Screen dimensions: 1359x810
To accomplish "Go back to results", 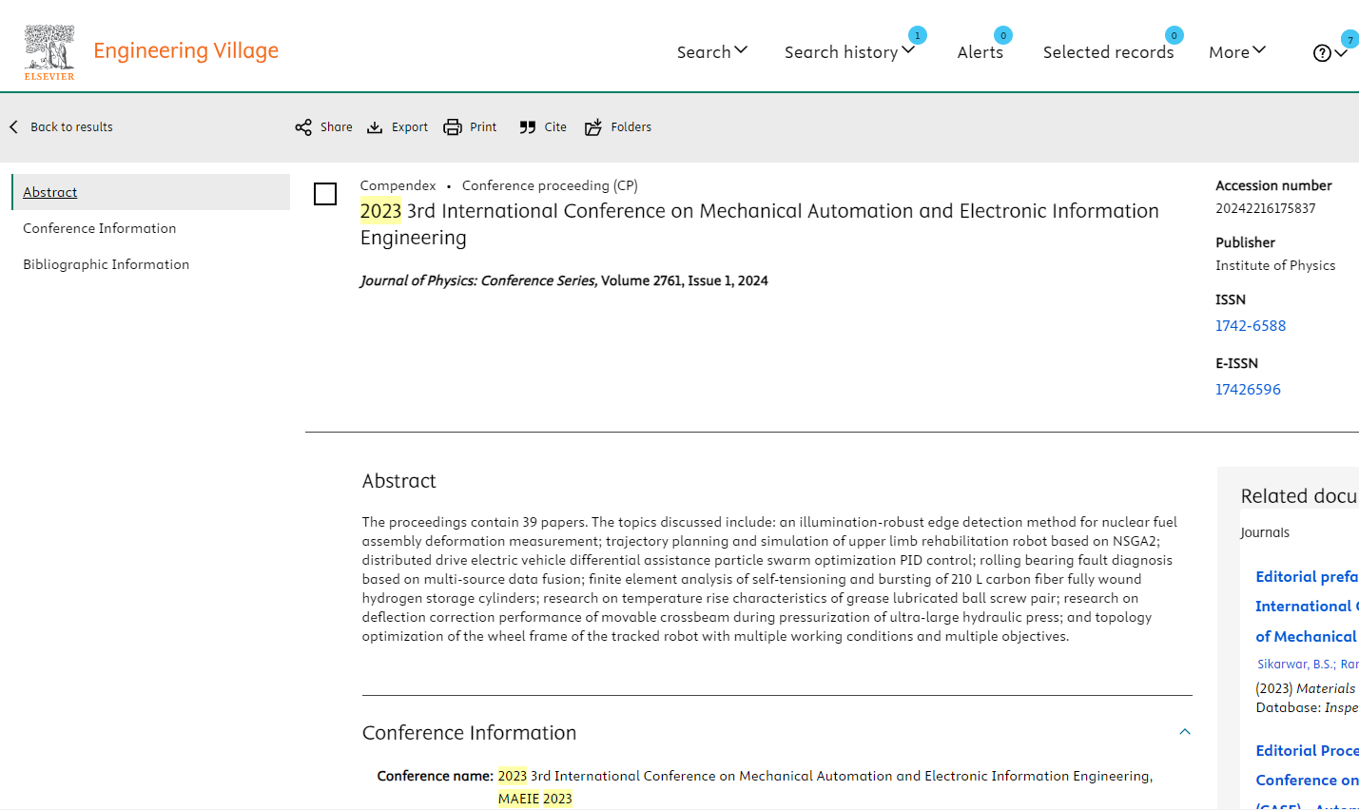I will 61,126.
